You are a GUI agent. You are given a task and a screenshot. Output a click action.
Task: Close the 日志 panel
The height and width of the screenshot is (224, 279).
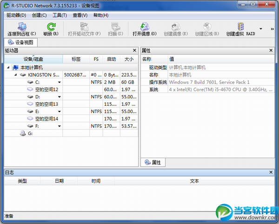[x=271, y=172]
